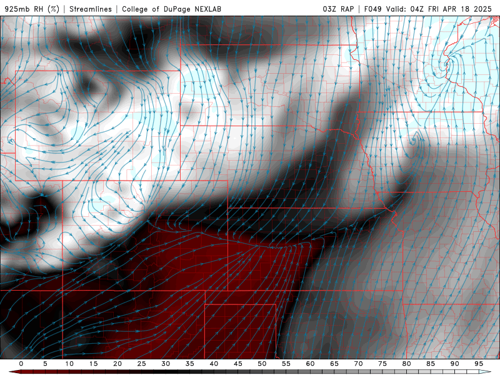Image resolution: width=500 pixels, height=375 pixels.
Task: Click 'College of DuPage NEXLAB' text
Action: 171,9
